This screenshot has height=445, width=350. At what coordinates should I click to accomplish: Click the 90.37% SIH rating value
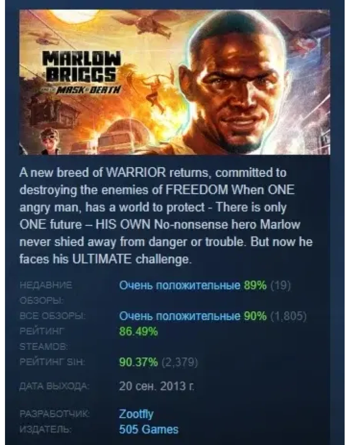click(138, 362)
